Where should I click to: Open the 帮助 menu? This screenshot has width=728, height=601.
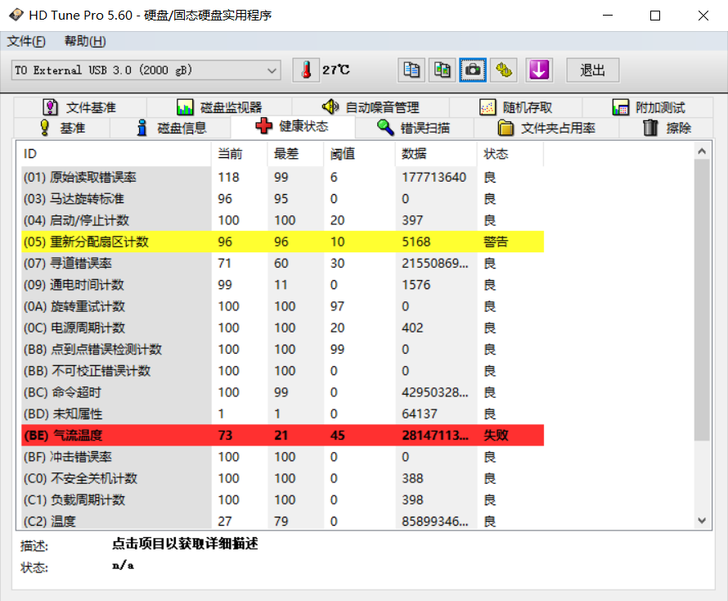tap(85, 41)
